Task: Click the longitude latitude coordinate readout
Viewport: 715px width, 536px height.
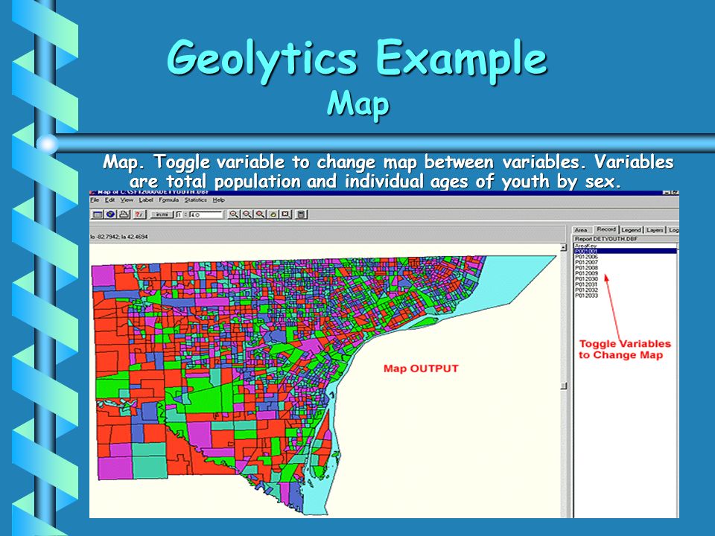Action: [119, 237]
